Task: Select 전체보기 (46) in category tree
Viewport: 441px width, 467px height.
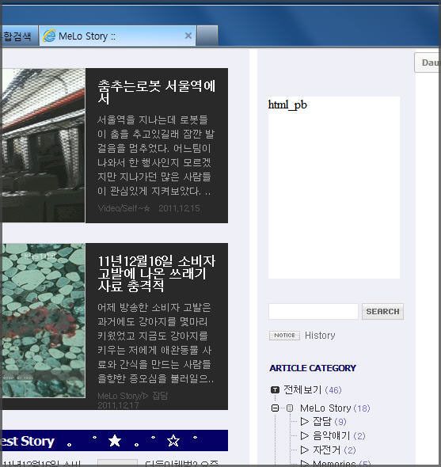Action: click(312, 389)
